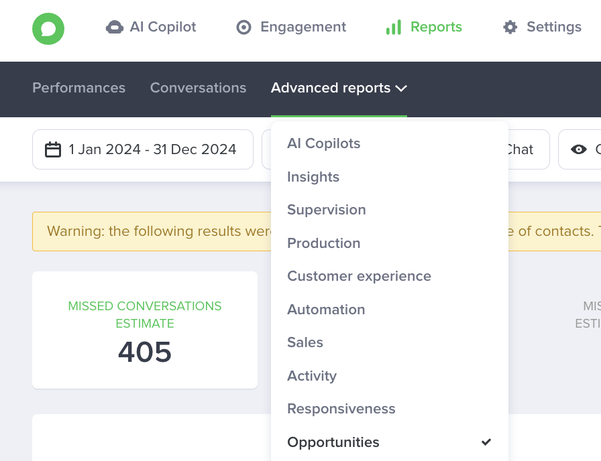This screenshot has height=461, width=601.
Task: Click the 405 missed conversations value
Action: pyautogui.click(x=145, y=352)
